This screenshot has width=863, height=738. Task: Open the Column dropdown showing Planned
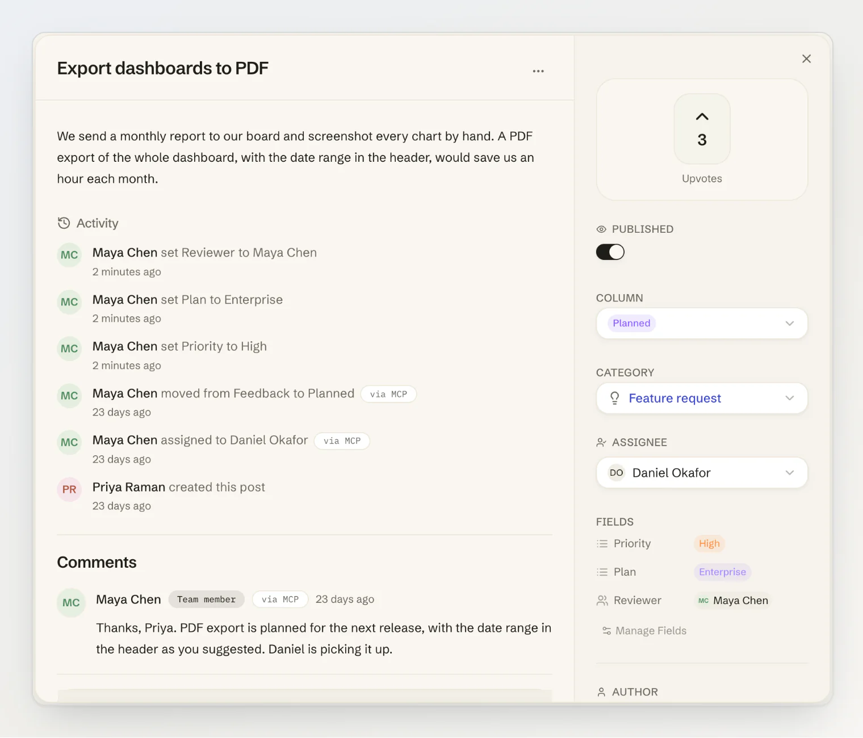(702, 324)
